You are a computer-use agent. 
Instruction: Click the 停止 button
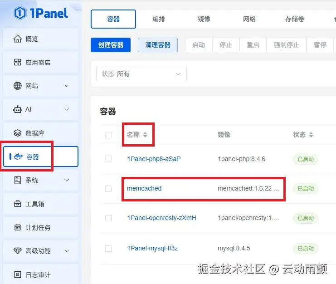[x=226, y=45]
